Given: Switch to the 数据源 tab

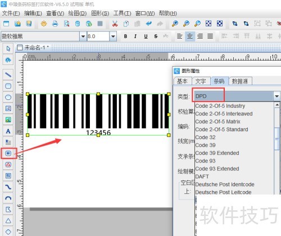Looking at the screenshot, I should pos(240,81).
